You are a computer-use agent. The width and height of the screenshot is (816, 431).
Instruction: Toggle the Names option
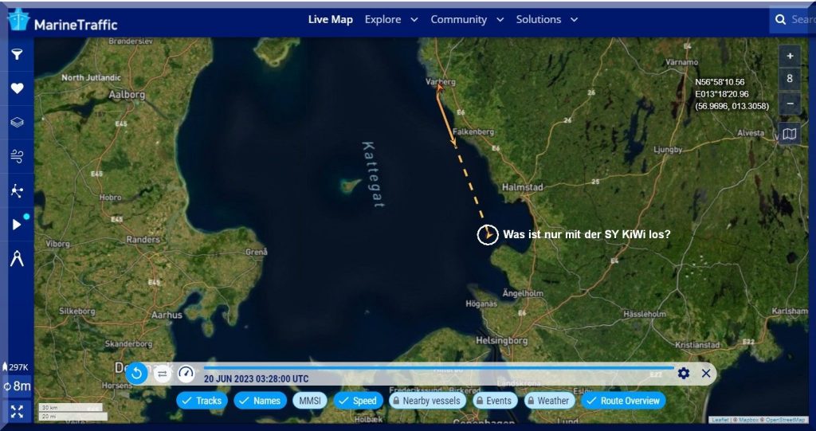[x=259, y=401]
